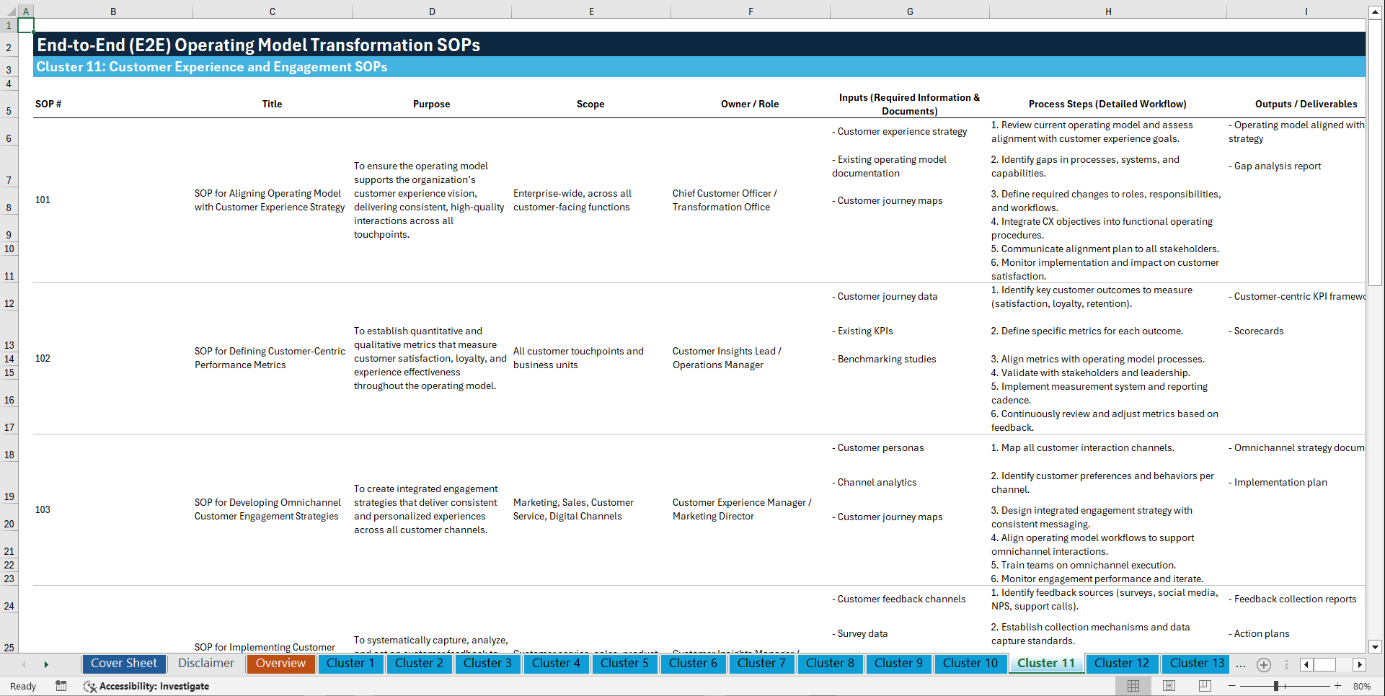Click the macro recording icon
This screenshot has width=1385, height=696.
[61, 686]
